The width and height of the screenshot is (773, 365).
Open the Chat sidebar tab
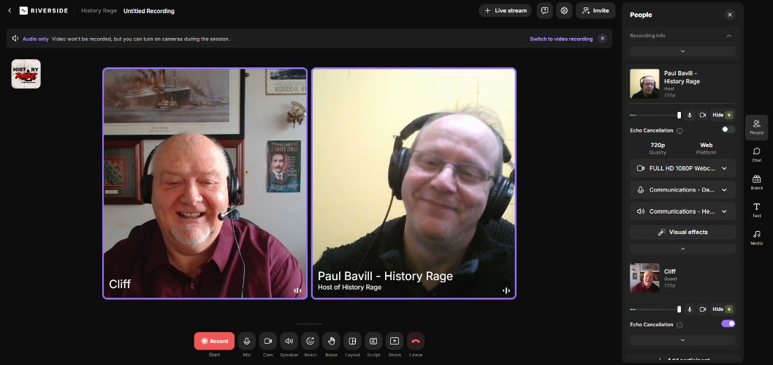pyautogui.click(x=756, y=154)
